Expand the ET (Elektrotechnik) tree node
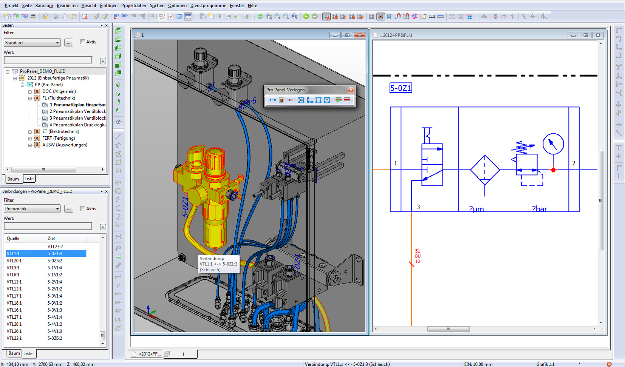 tap(30, 132)
